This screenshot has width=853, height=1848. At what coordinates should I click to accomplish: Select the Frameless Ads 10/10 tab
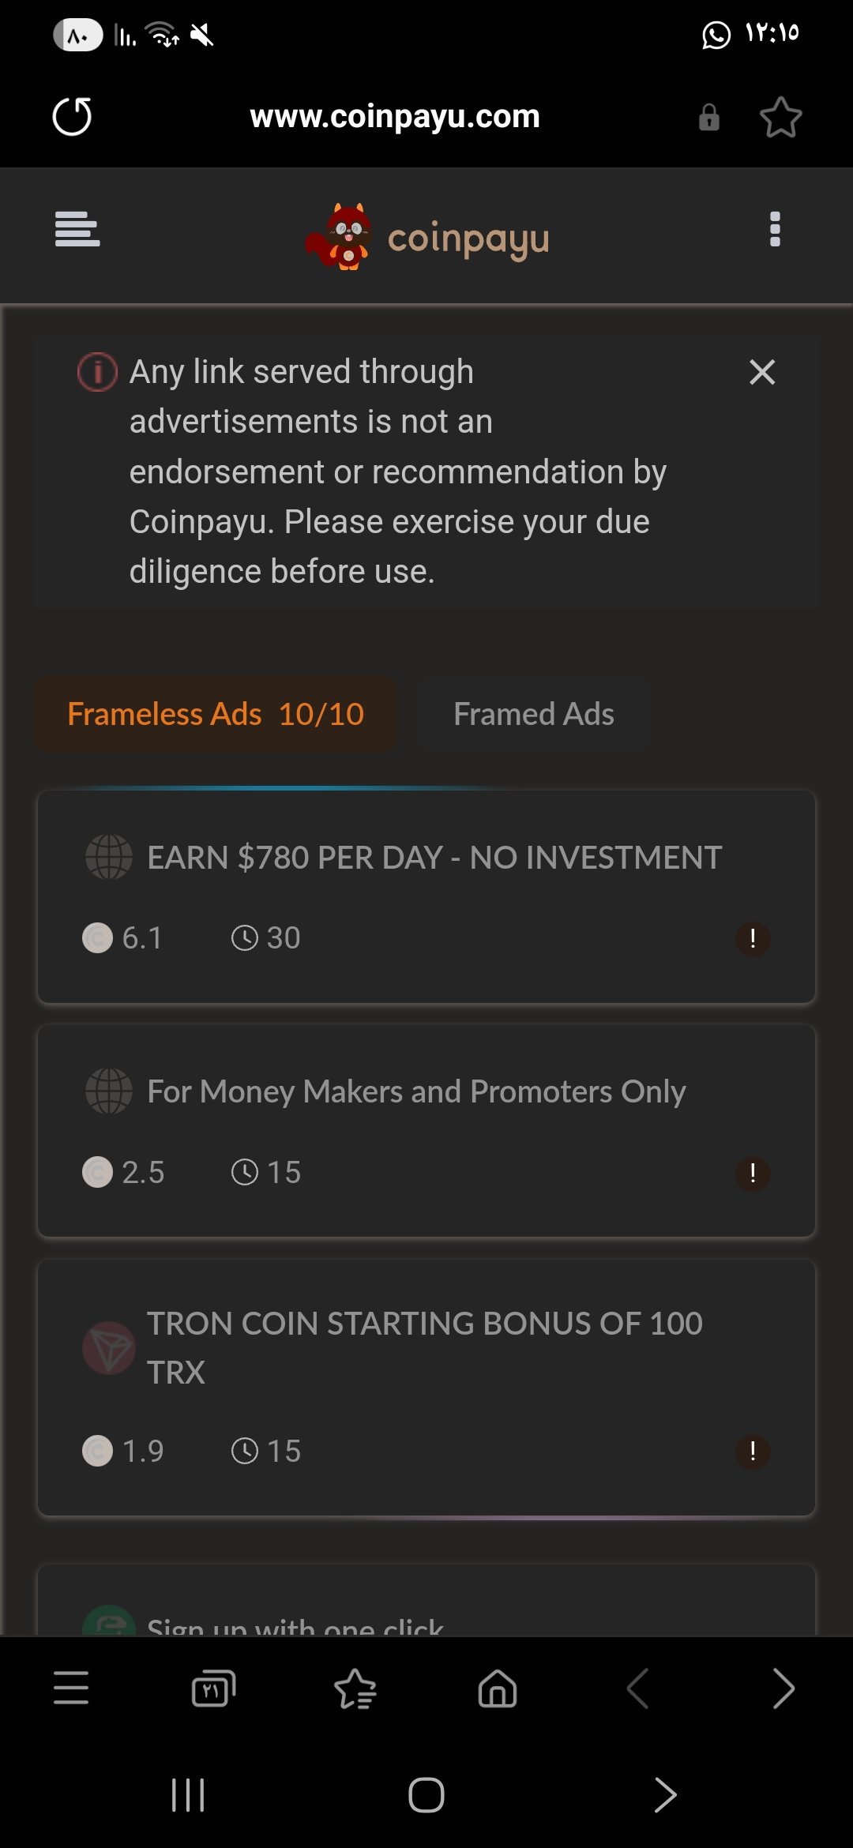pos(216,714)
